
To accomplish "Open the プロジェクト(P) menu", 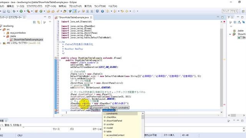I will [75, 6].
